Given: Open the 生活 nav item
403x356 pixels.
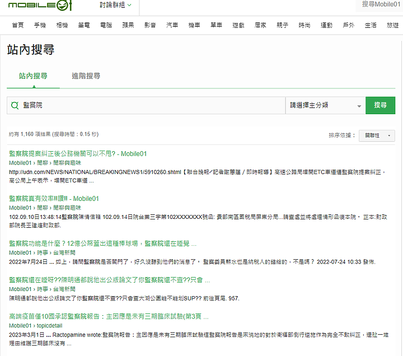Looking at the screenshot, I should click(x=371, y=25).
